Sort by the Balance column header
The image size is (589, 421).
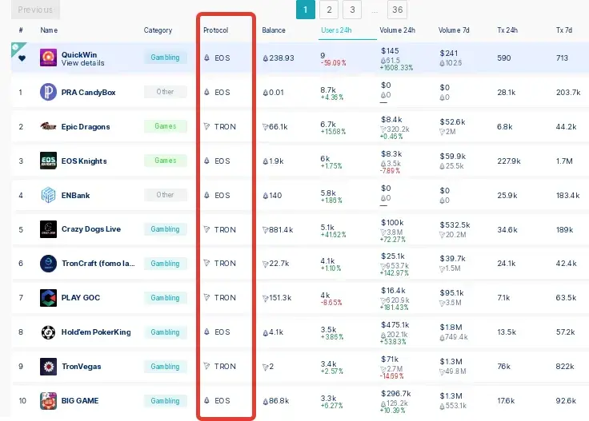point(274,30)
